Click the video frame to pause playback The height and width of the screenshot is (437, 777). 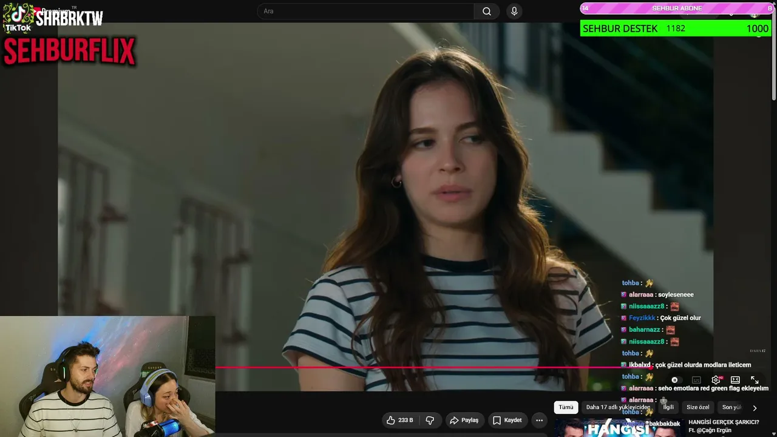click(385, 206)
